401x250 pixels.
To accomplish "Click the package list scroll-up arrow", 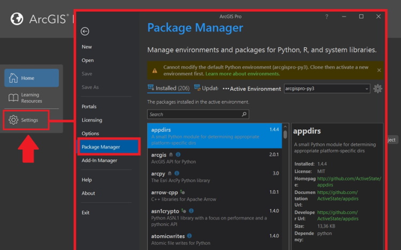I will (x=285, y=127).
